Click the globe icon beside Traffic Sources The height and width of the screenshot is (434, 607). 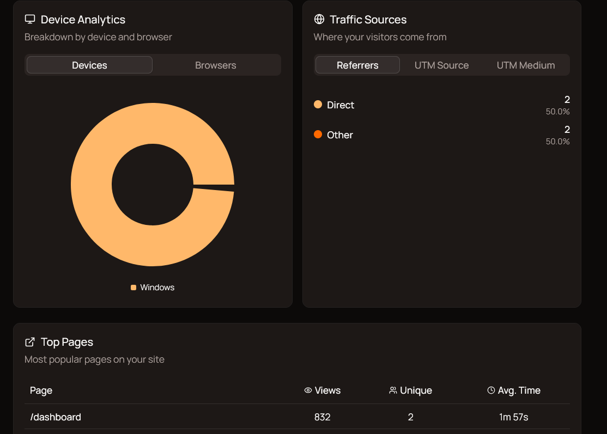pos(319,19)
